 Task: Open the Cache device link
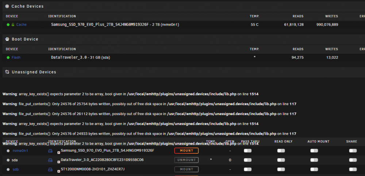click(22, 25)
